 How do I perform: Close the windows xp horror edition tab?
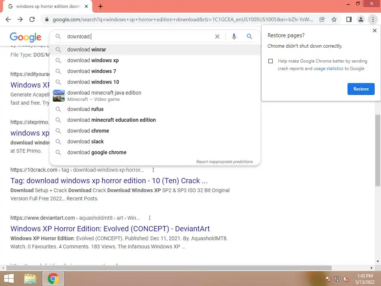click(86, 6)
